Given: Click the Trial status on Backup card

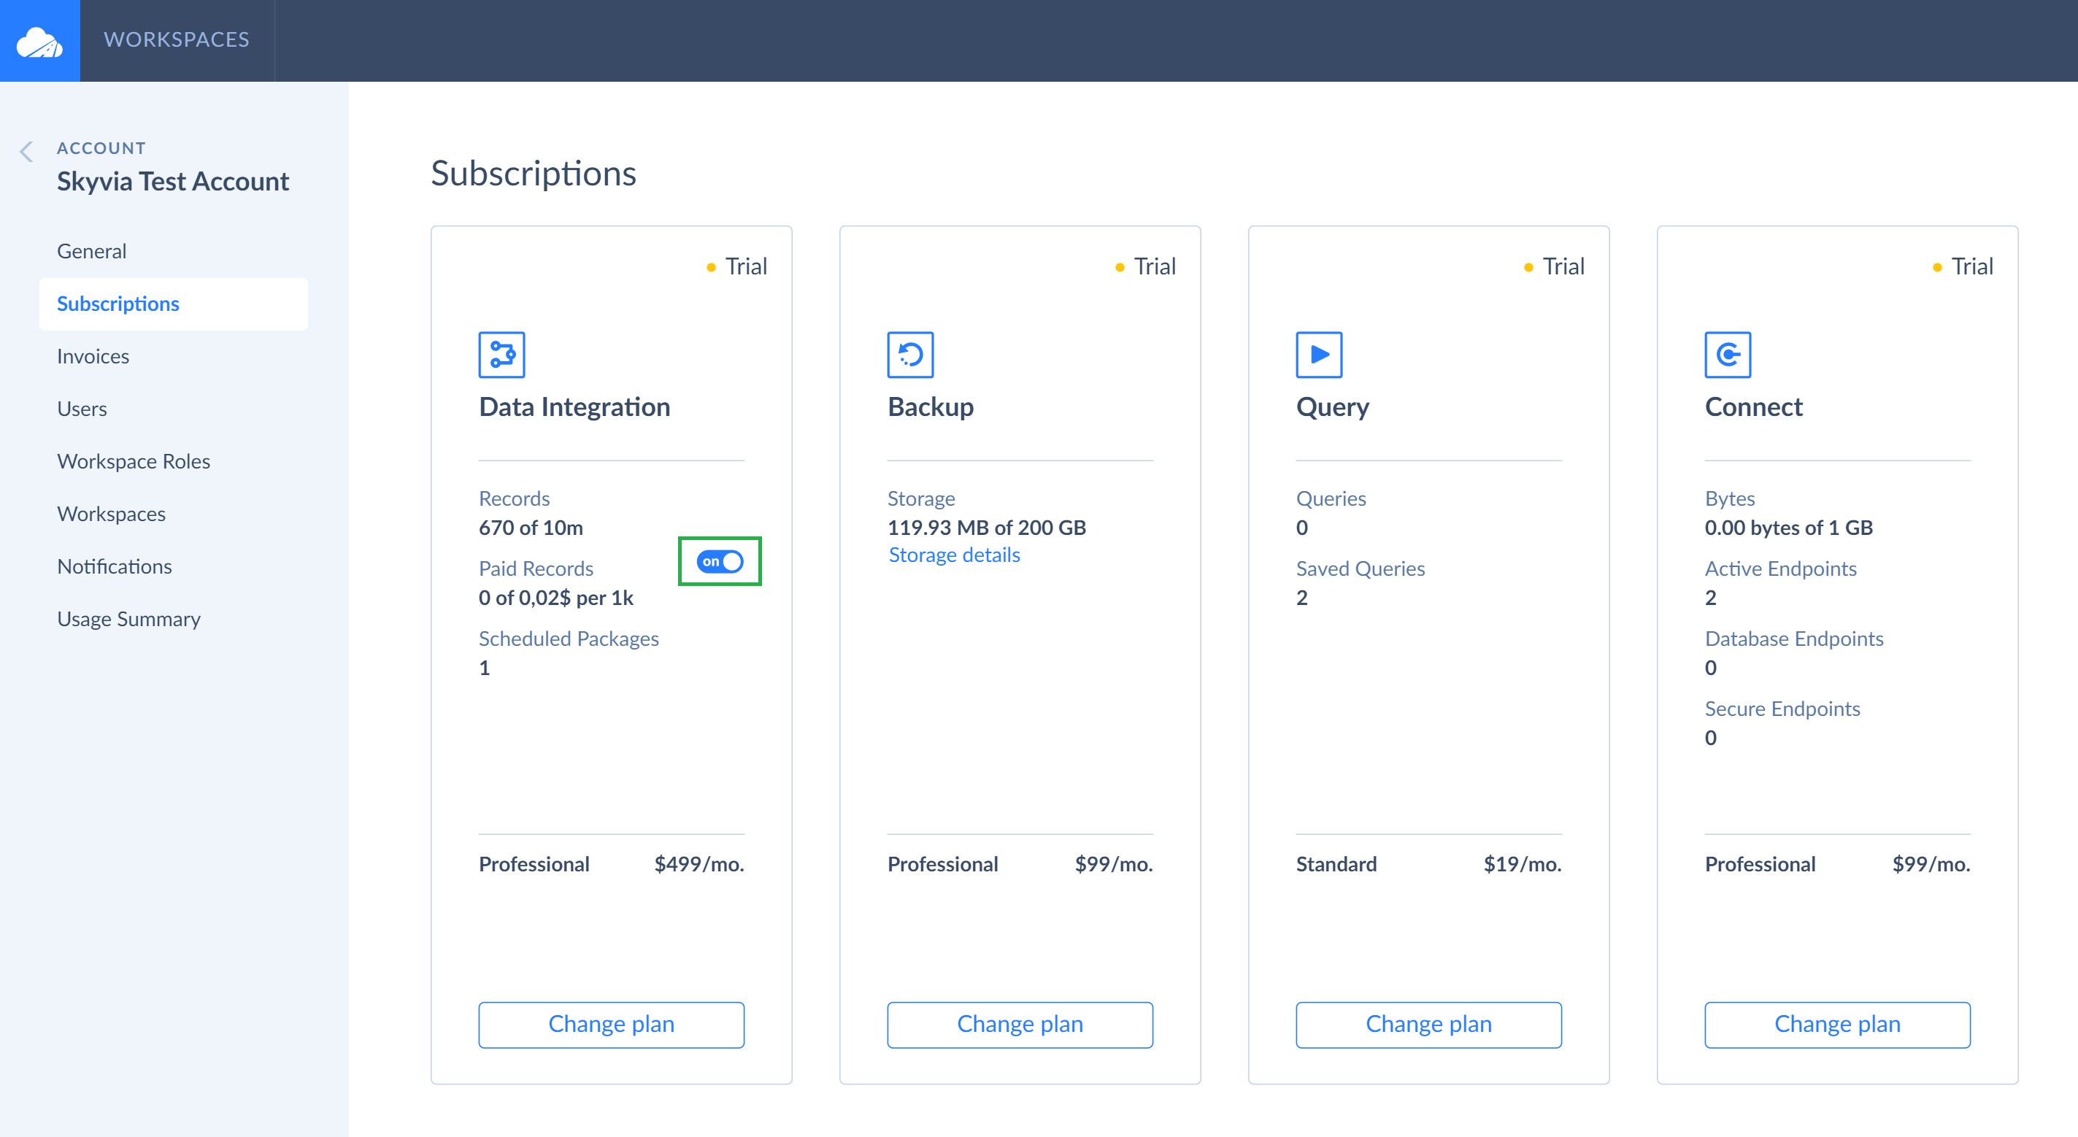Looking at the screenshot, I should pyautogui.click(x=1145, y=266).
